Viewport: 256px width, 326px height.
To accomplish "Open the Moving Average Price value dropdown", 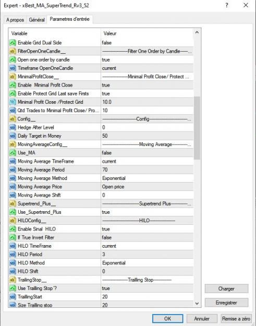I will (x=147, y=187).
